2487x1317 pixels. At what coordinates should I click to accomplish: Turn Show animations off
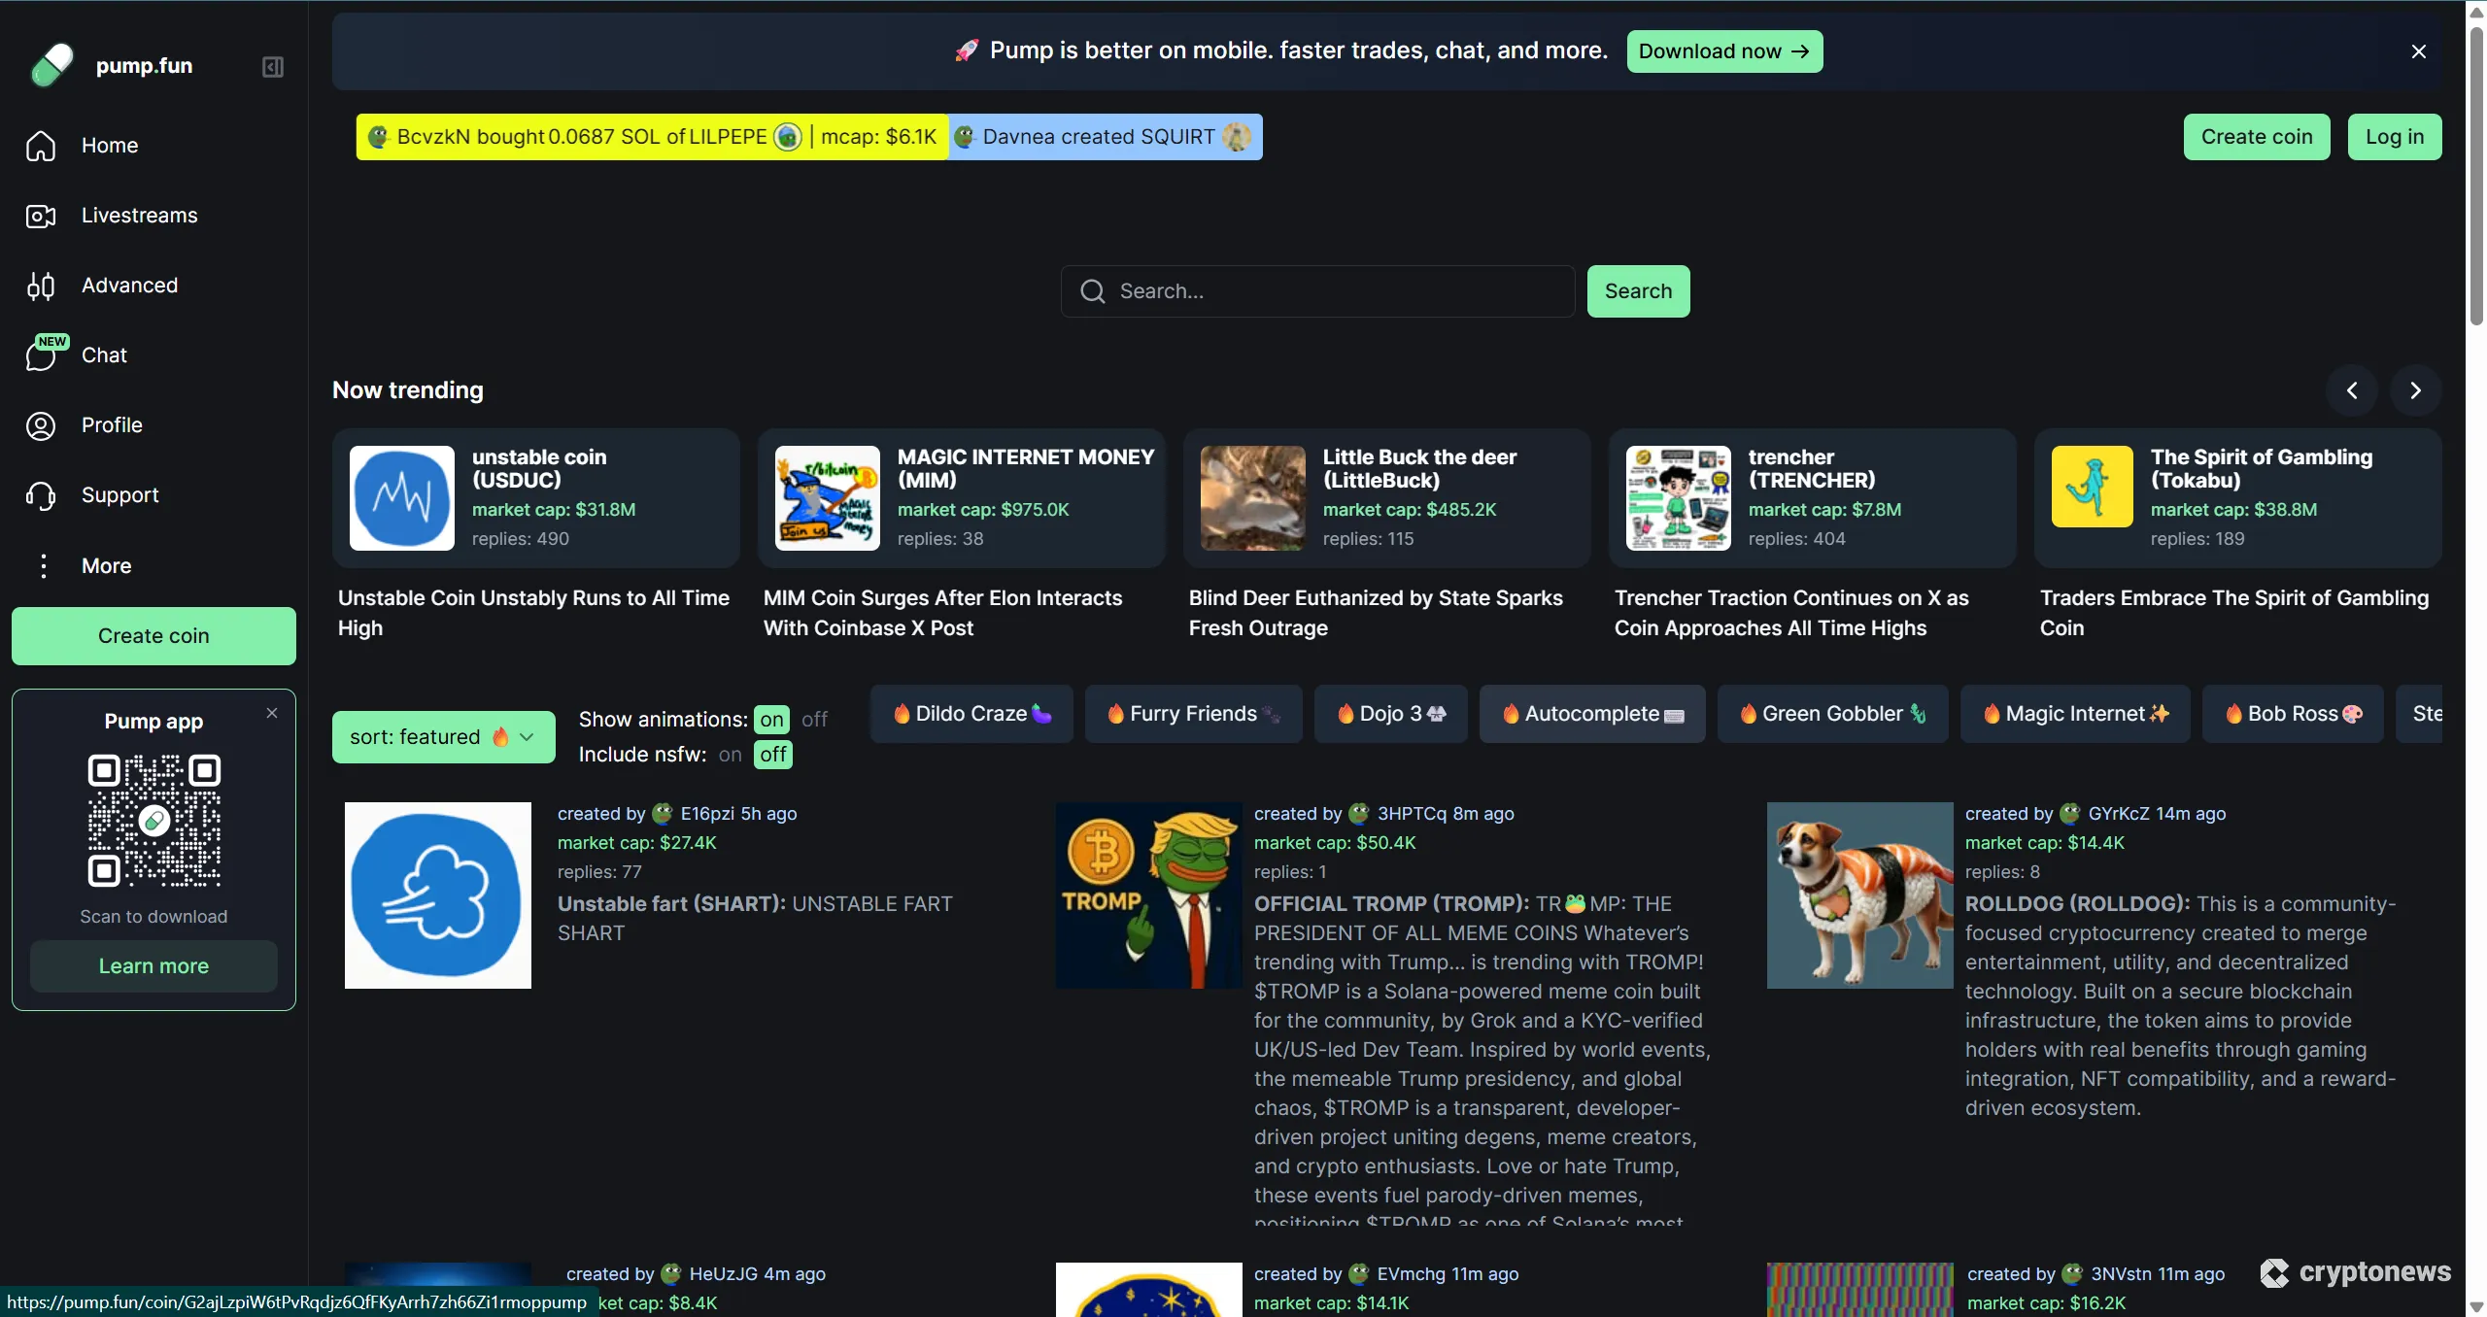814,720
